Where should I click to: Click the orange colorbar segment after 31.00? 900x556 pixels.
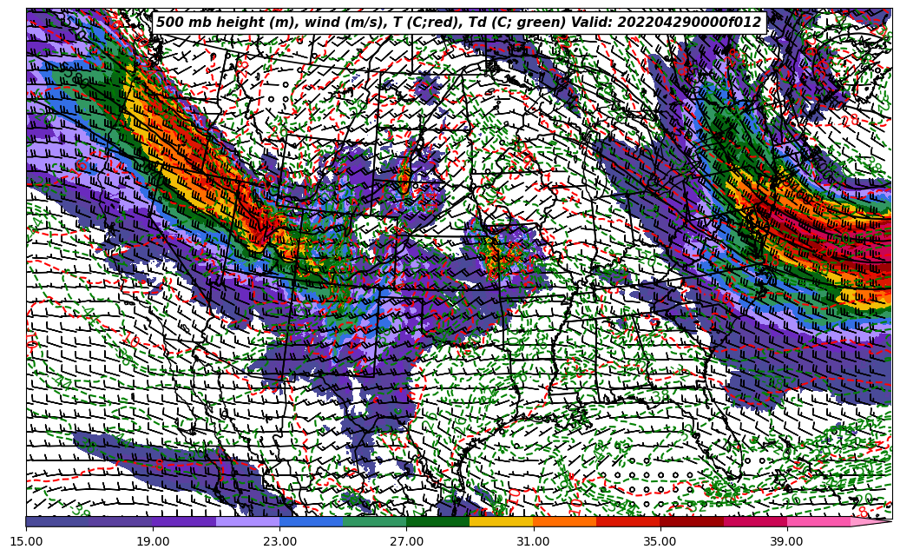tap(564, 521)
